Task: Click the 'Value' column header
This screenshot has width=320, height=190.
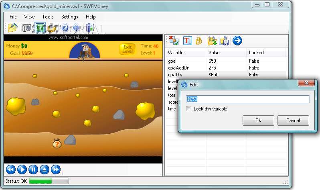Action: 226,53
